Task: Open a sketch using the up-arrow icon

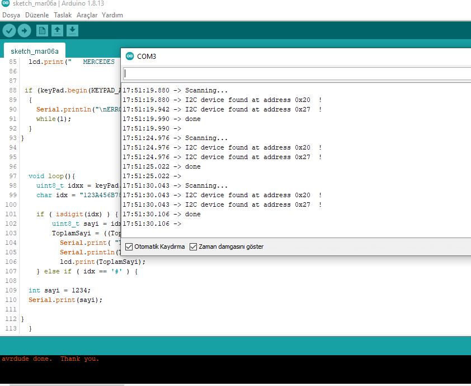Action: [57, 31]
